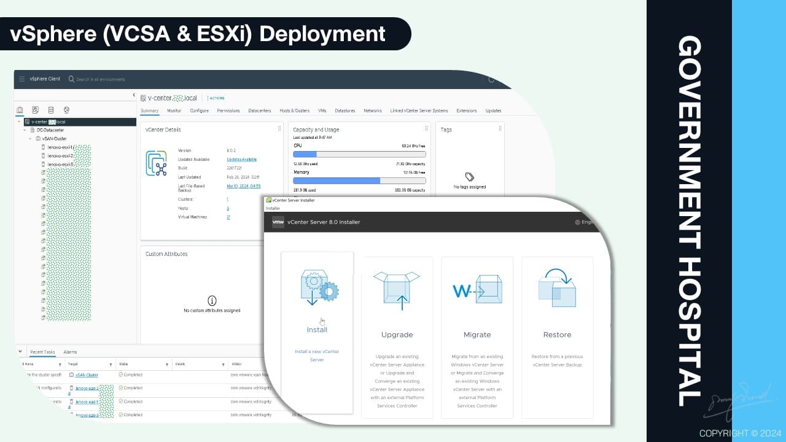The height and width of the screenshot is (442, 786).
Task: Select the VMs and Templates inventory icon
Action: pos(35,110)
